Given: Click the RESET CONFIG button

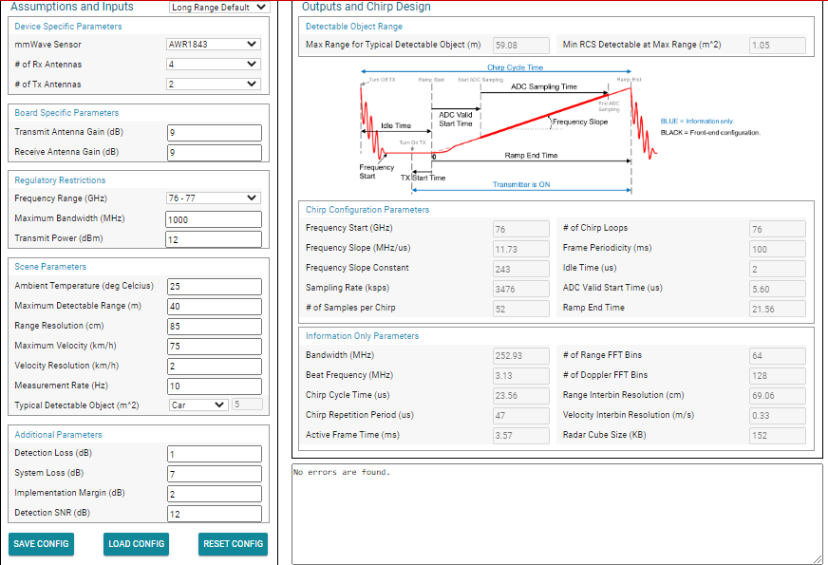Looking at the screenshot, I should tap(233, 544).
